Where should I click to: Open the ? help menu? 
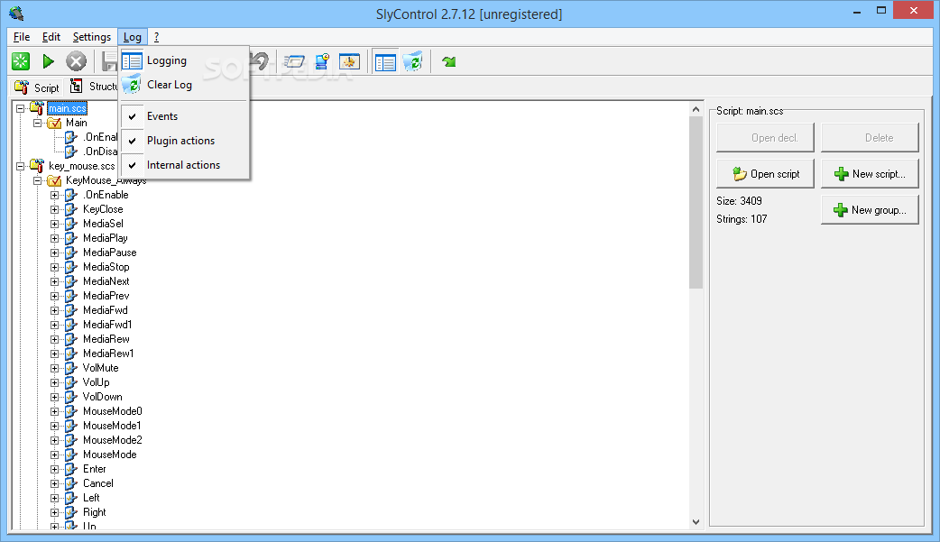156,37
